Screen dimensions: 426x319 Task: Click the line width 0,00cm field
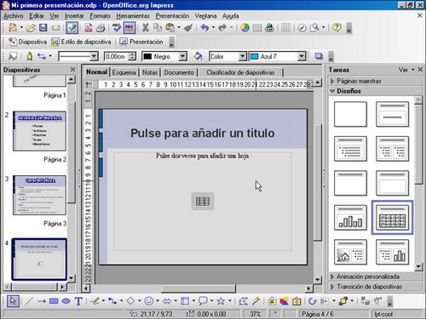117,56
